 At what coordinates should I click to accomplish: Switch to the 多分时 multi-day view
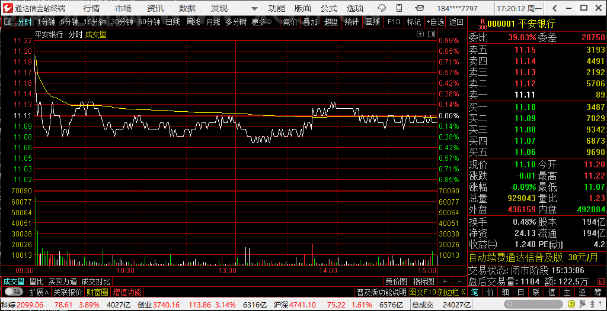[236, 22]
